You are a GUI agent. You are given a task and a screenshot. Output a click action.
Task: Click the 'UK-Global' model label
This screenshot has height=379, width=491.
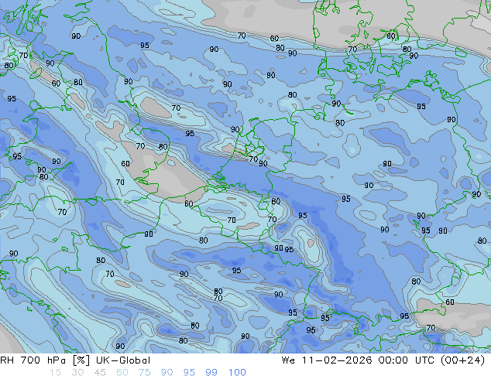(123, 360)
